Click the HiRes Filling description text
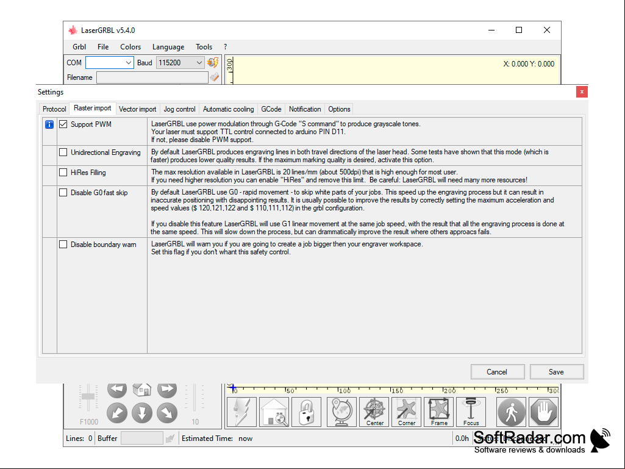 [339, 176]
